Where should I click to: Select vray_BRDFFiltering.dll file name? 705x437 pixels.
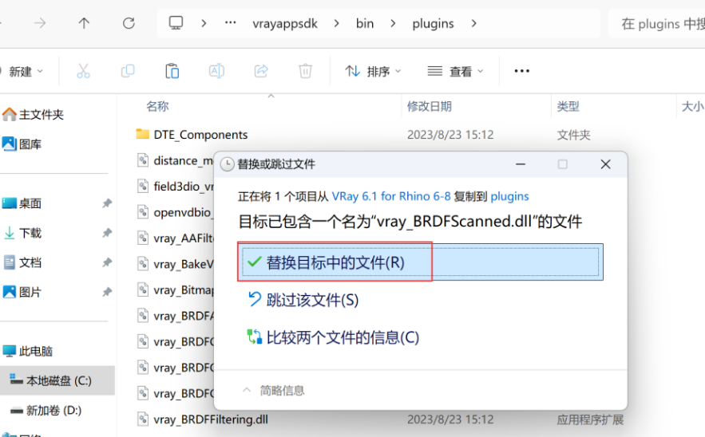211,419
